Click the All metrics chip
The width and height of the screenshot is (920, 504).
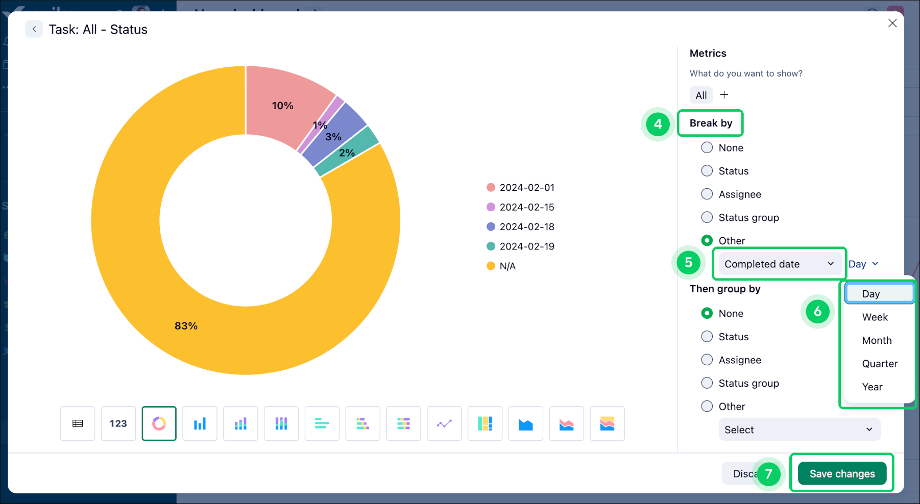[x=700, y=95]
